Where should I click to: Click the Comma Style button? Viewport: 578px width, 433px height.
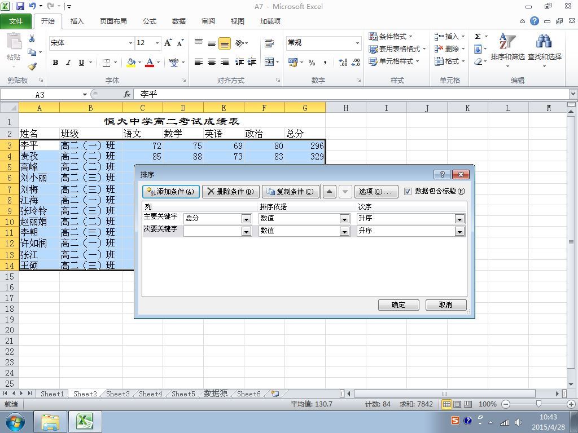(x=325, y=63)
